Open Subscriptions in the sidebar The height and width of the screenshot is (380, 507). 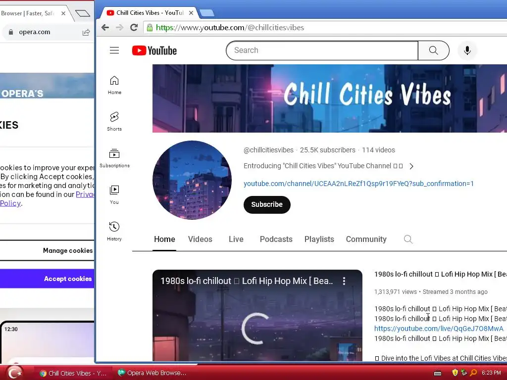click(114, 158)
